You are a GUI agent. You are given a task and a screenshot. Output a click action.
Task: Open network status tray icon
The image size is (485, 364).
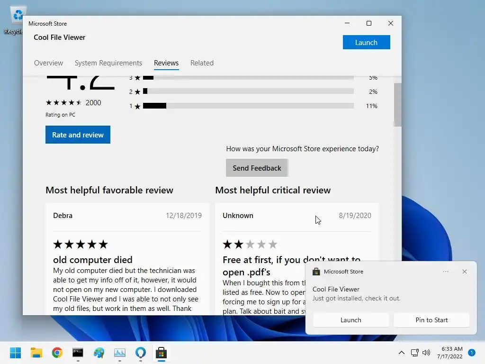point(414,353)
